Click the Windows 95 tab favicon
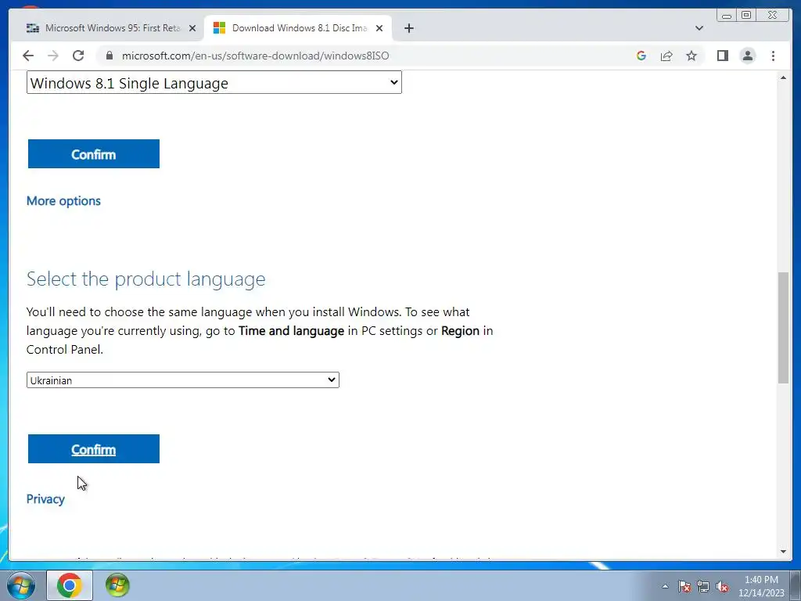 33,28
